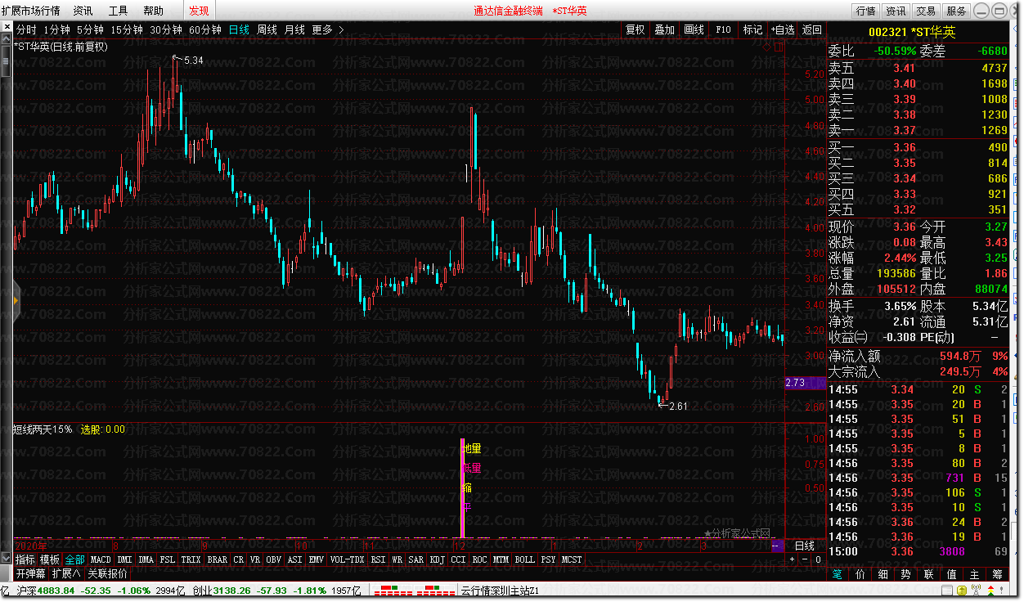This screenshot has height=602, width=1024.
Task: Select the 模板 tab
Action: tap(50, 559)
